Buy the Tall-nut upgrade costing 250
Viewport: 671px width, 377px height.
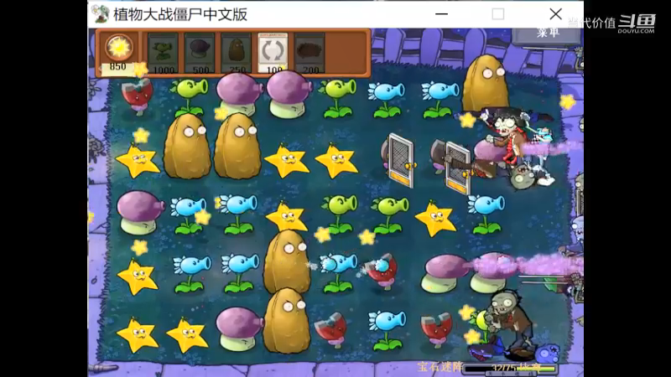(x=236, y=53)
